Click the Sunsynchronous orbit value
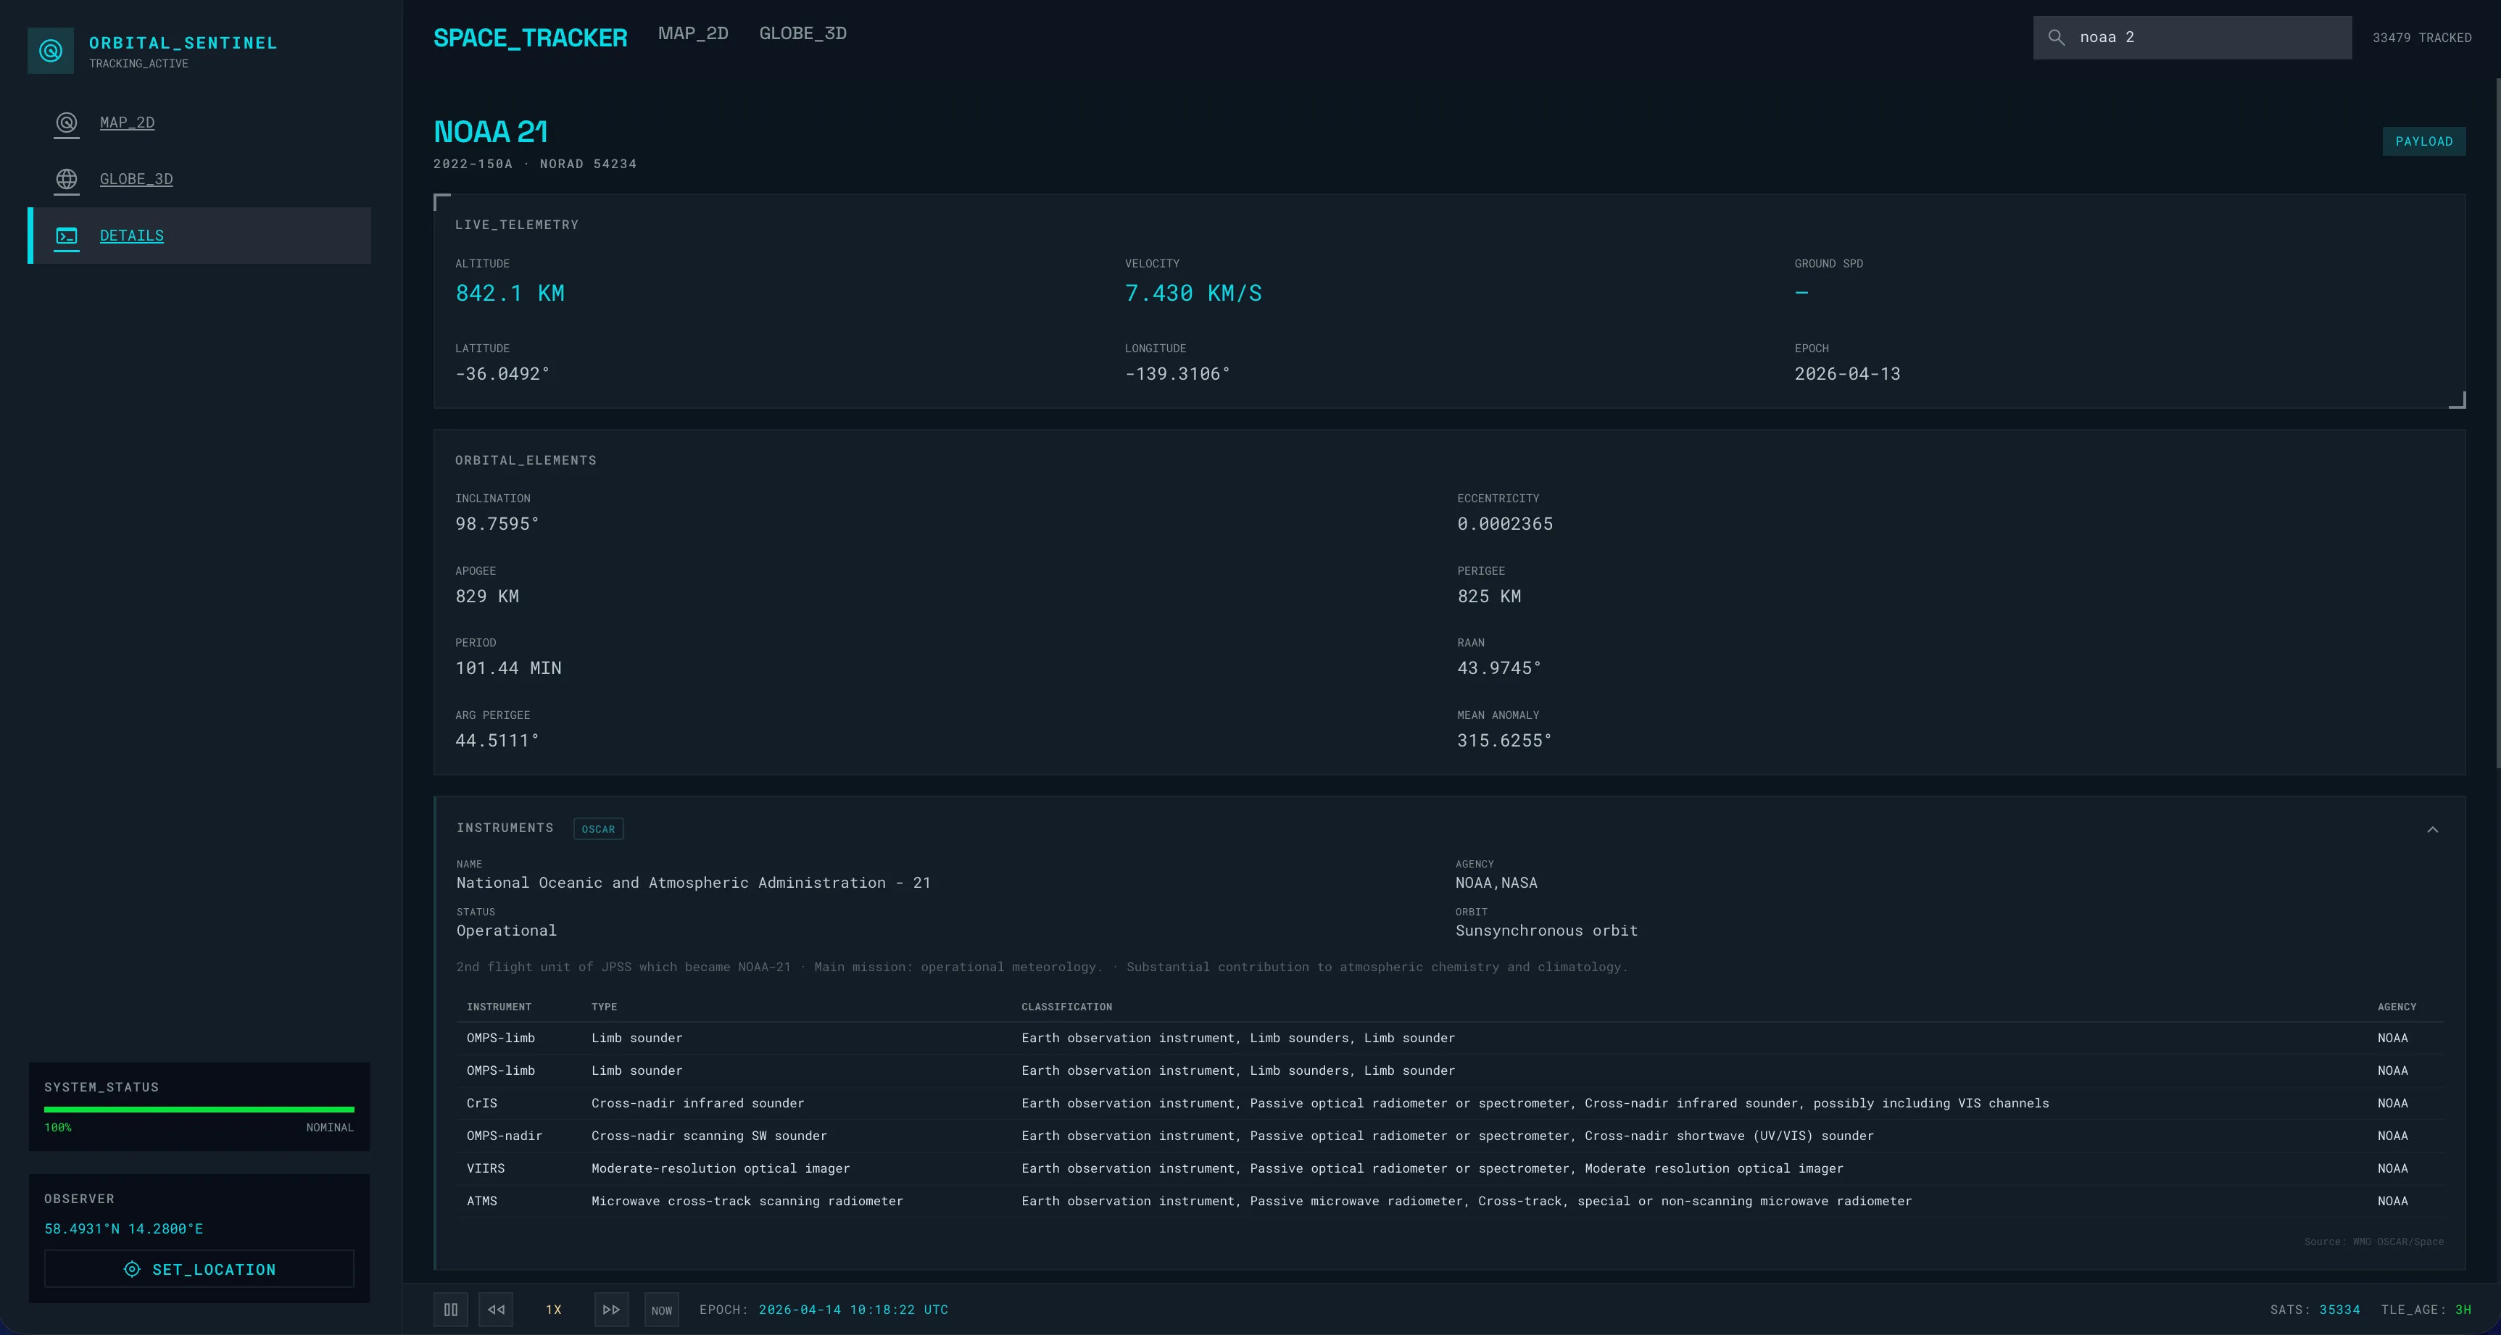 coord(1546,931)
